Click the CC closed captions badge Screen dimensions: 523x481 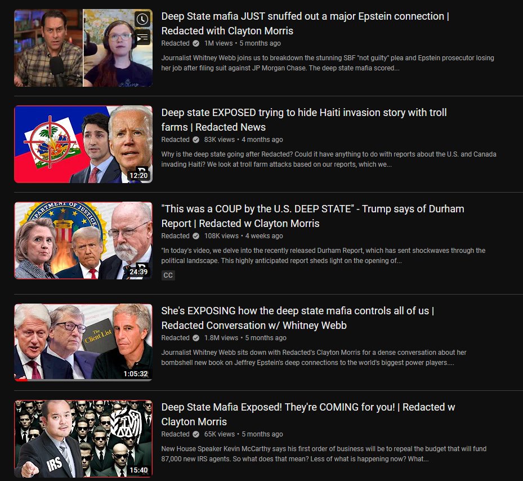coord(168,275)
